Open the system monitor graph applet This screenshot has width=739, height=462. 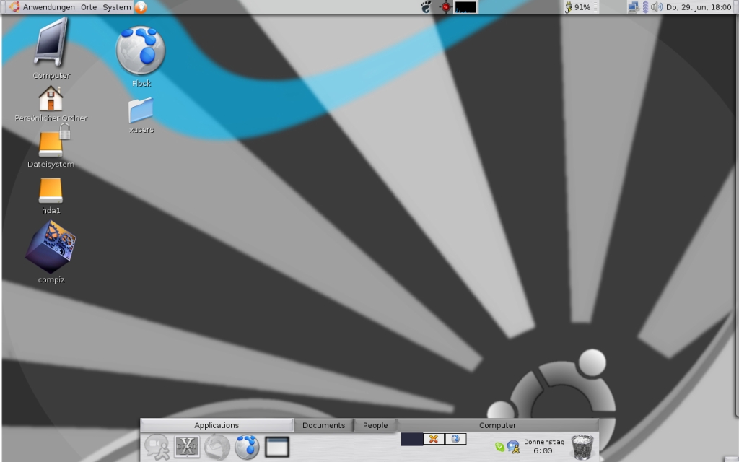click(465, 7)
